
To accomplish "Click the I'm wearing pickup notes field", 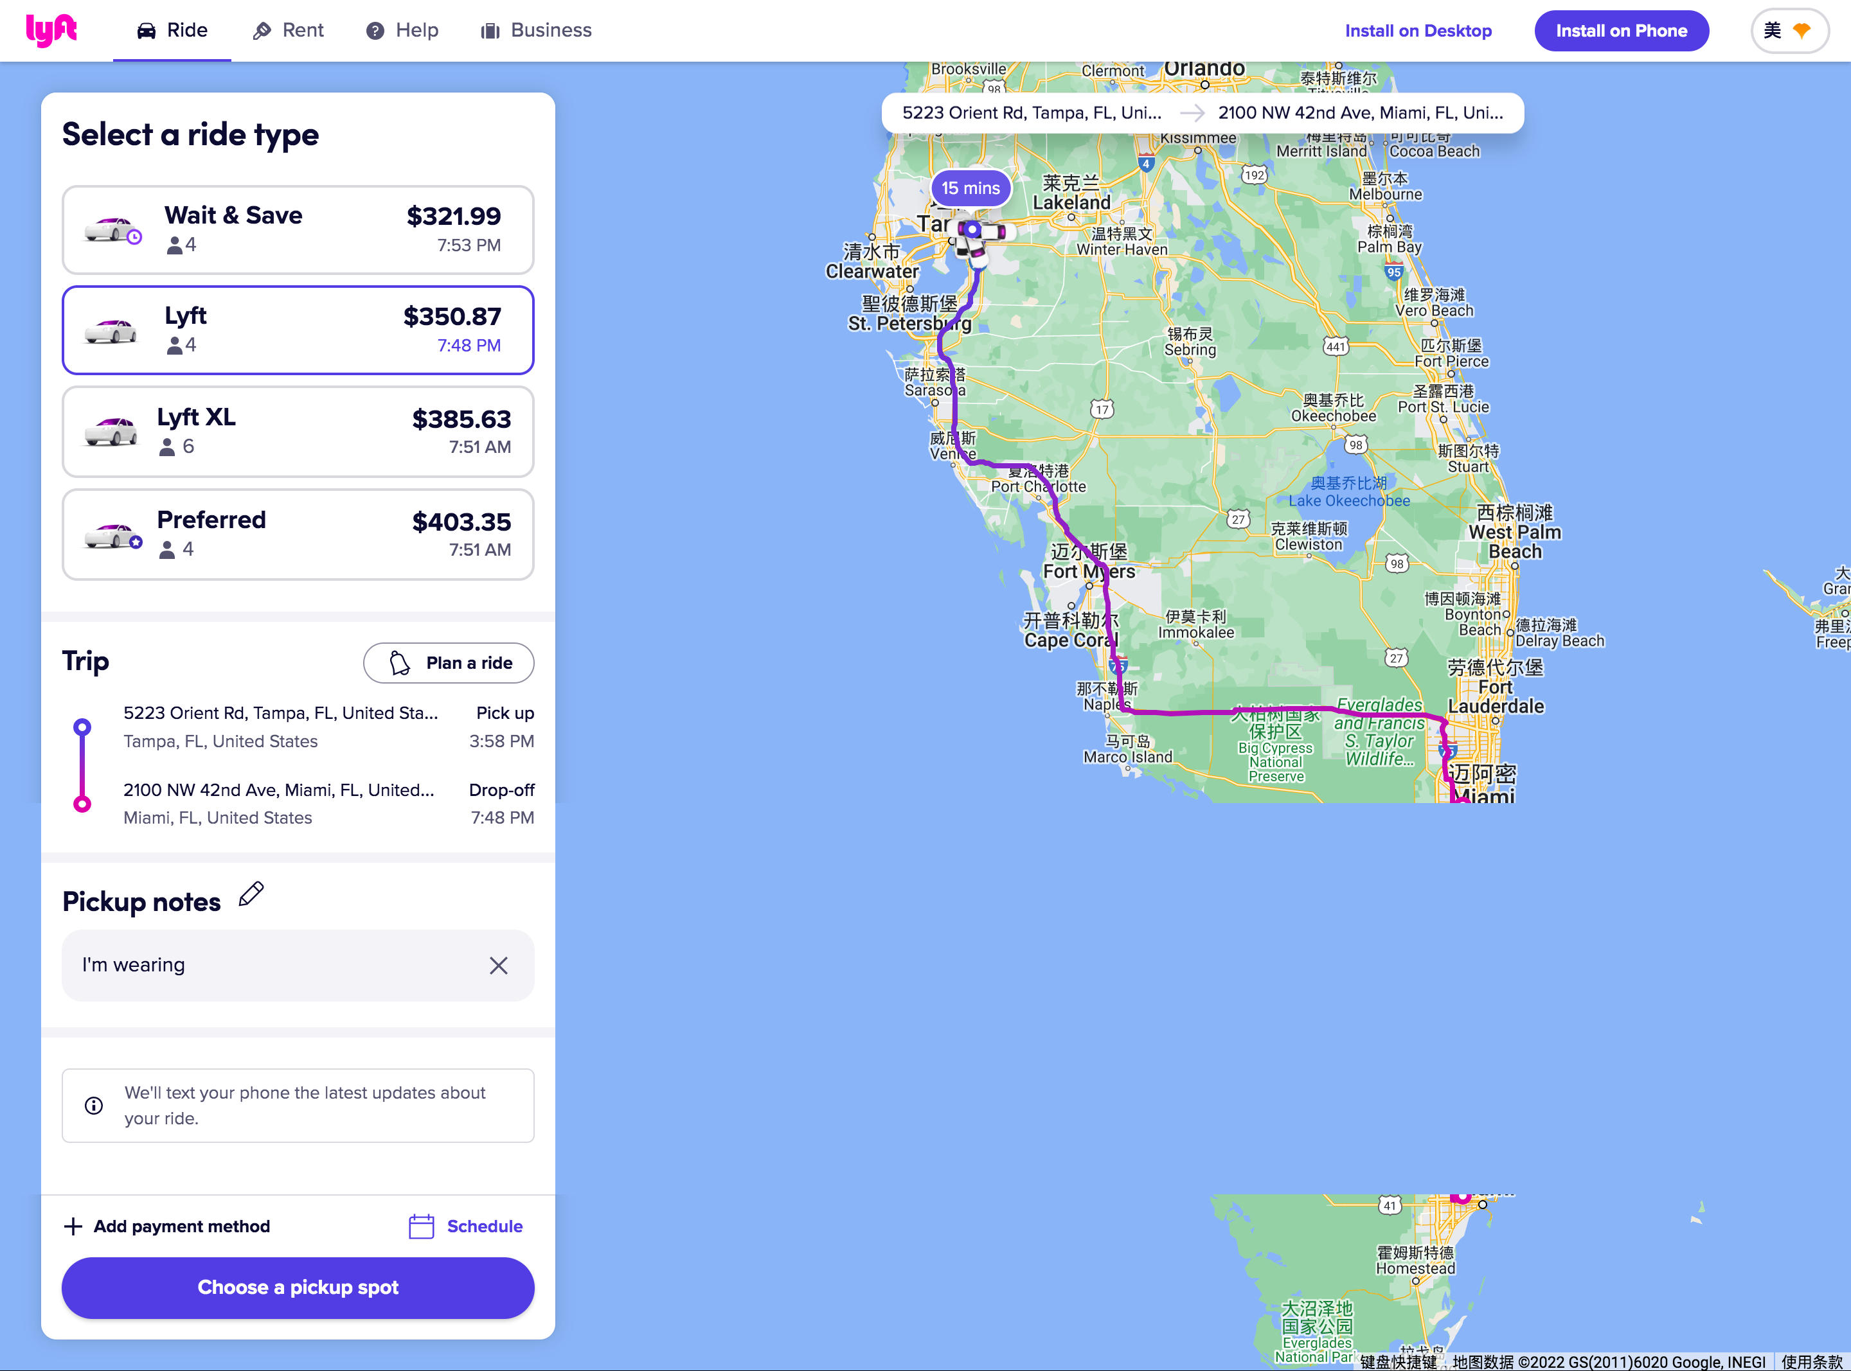I will click(298, 965).
